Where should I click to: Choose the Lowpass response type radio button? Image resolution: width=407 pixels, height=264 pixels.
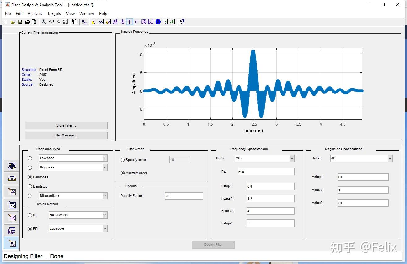click(30, 158)
